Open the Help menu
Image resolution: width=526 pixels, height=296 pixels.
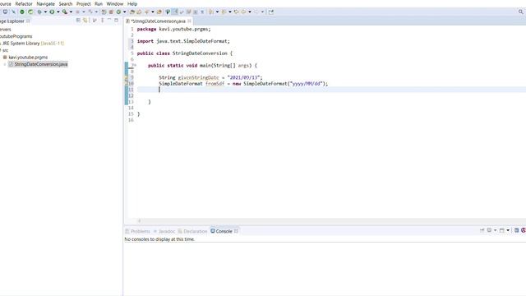point(132,3)
